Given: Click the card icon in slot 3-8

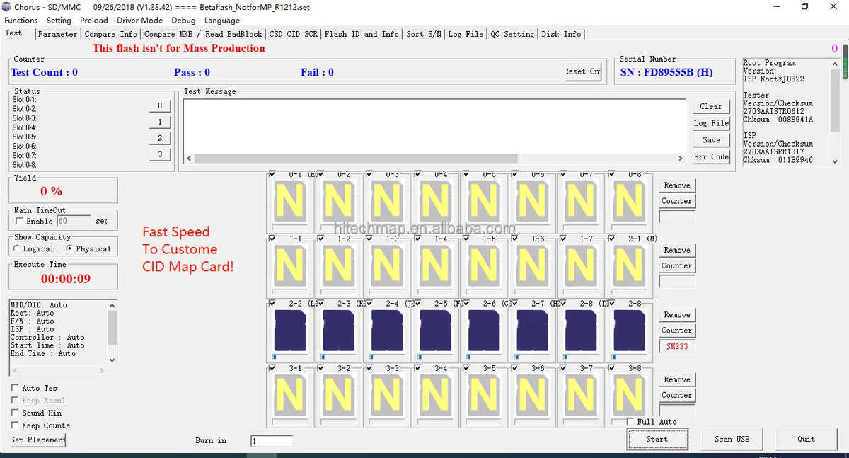Looking at the screenshot, I should pyautogui.click(x=629, y=394).
